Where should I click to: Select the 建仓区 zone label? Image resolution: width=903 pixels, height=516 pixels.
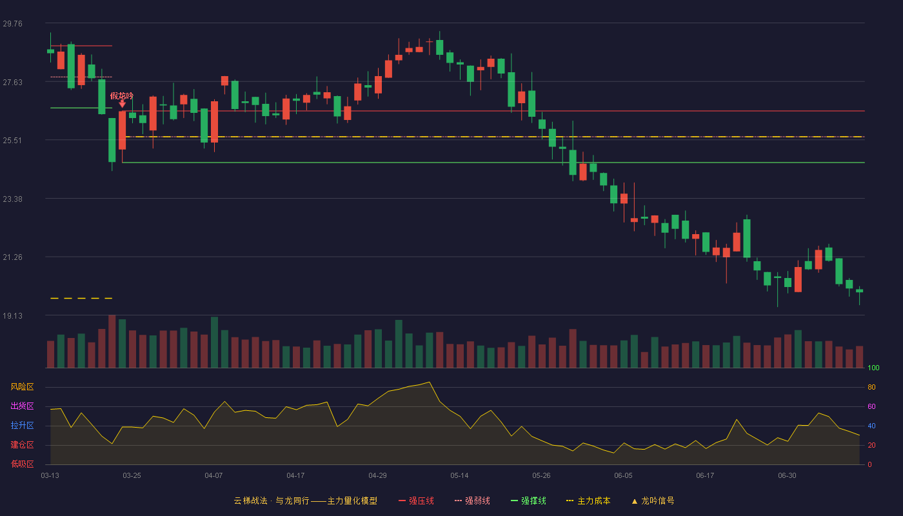tap(23, 445)
